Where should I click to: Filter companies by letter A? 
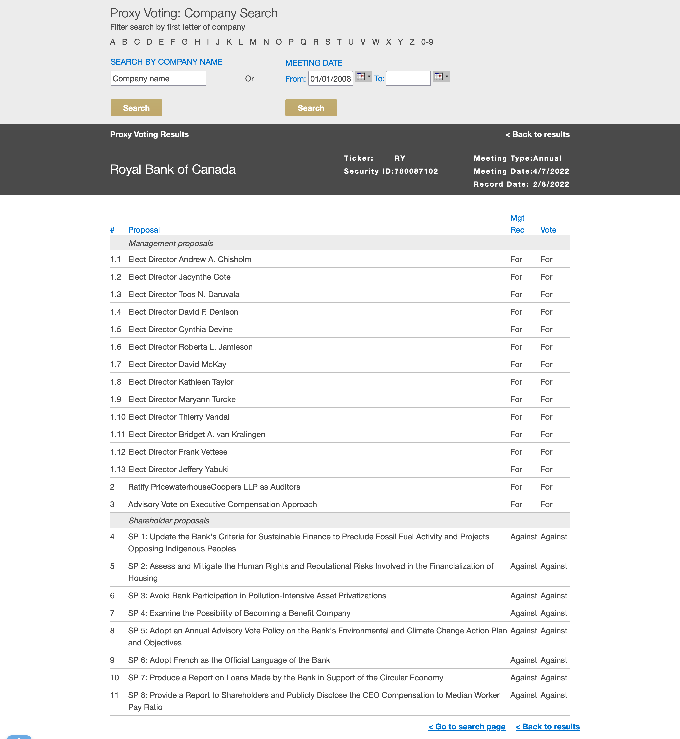(113, 42)
